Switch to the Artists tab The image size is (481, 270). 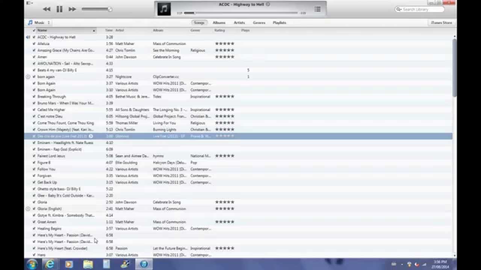coord(239,22)
